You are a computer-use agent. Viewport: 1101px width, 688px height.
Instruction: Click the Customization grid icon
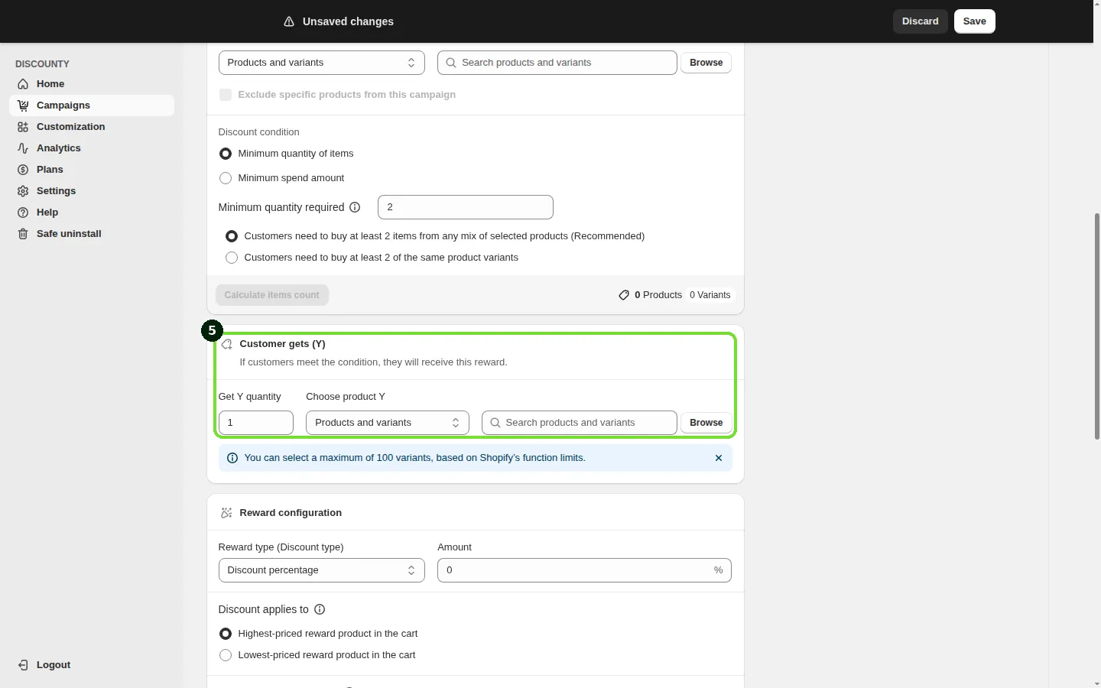coord(23,127)
